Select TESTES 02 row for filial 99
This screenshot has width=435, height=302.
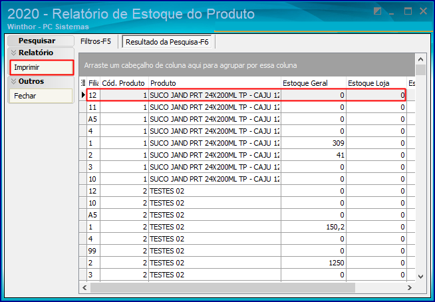coord(247,251)
